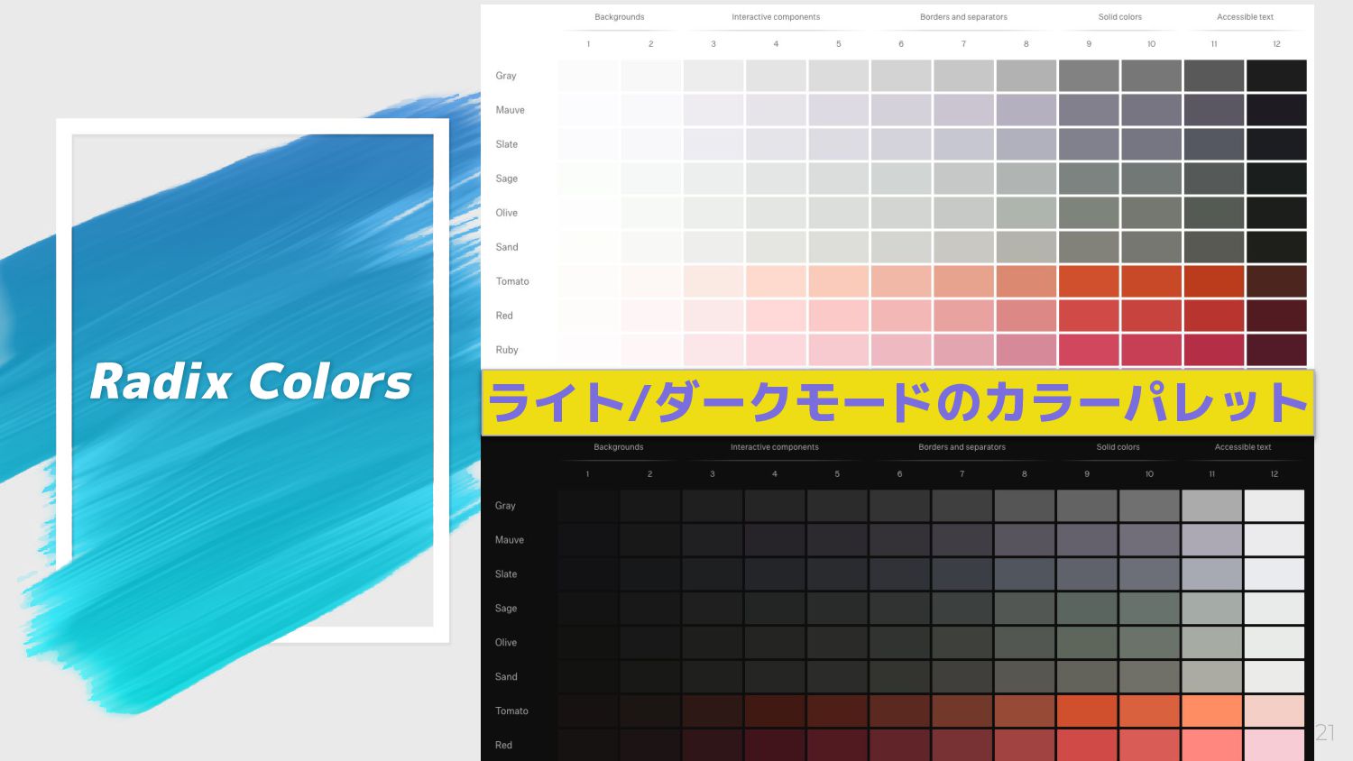The width and height of the screenshot is (1353, 761).
Task: Pick light palette Gray step 9 swatch
Action: (1089, 76)
